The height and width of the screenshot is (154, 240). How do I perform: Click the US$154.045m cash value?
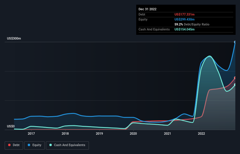[x=184, y=29]
